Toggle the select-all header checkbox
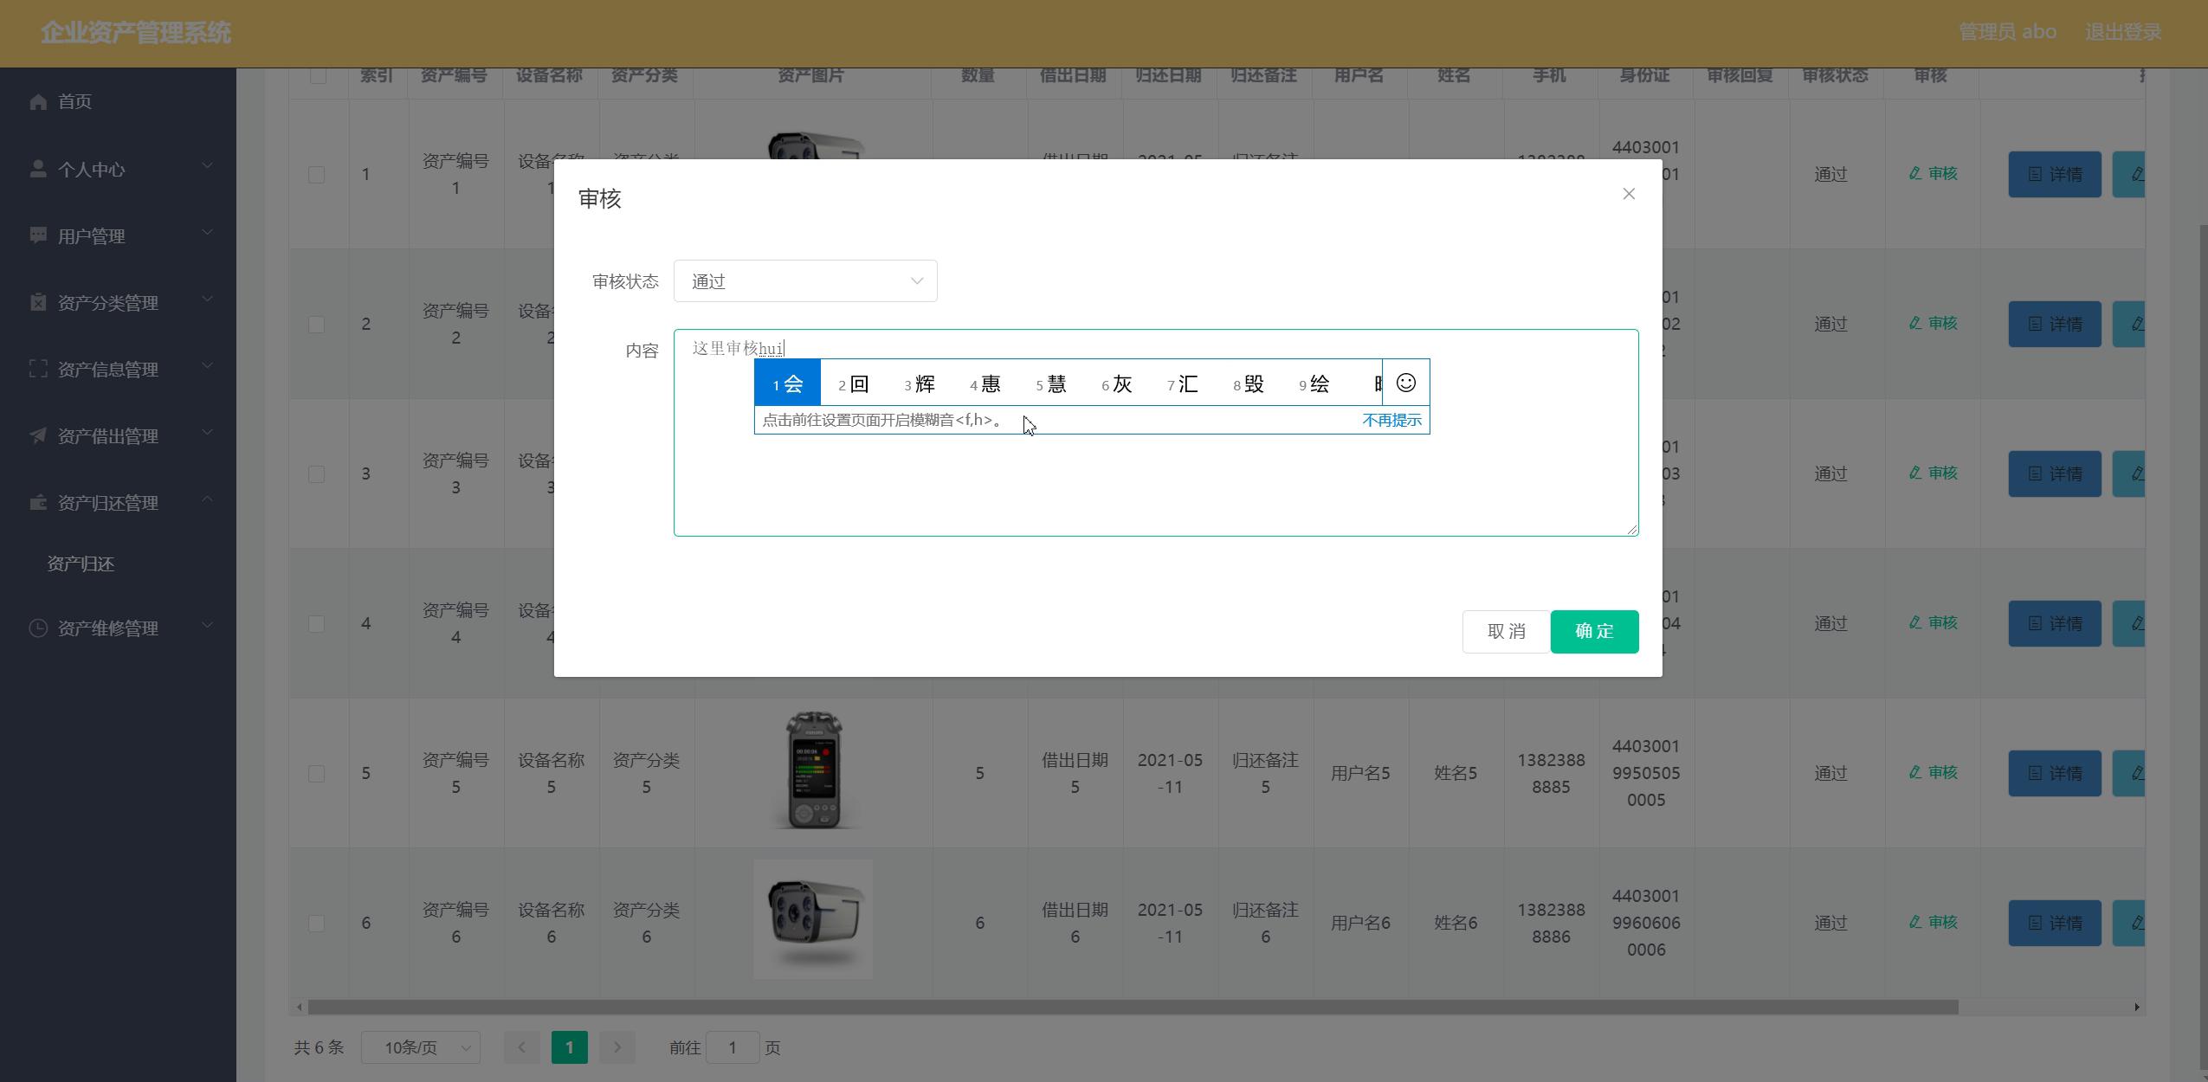The image size is (2208, 1082). point(318,76)
